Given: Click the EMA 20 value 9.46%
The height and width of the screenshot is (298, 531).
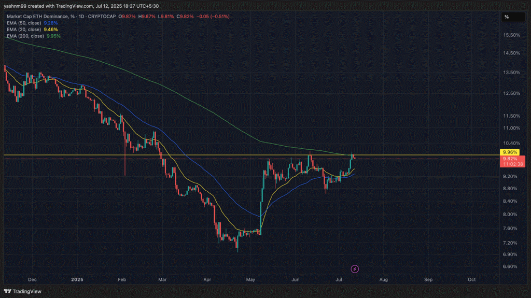Looking at the screenshot, I should pos(51,30).
